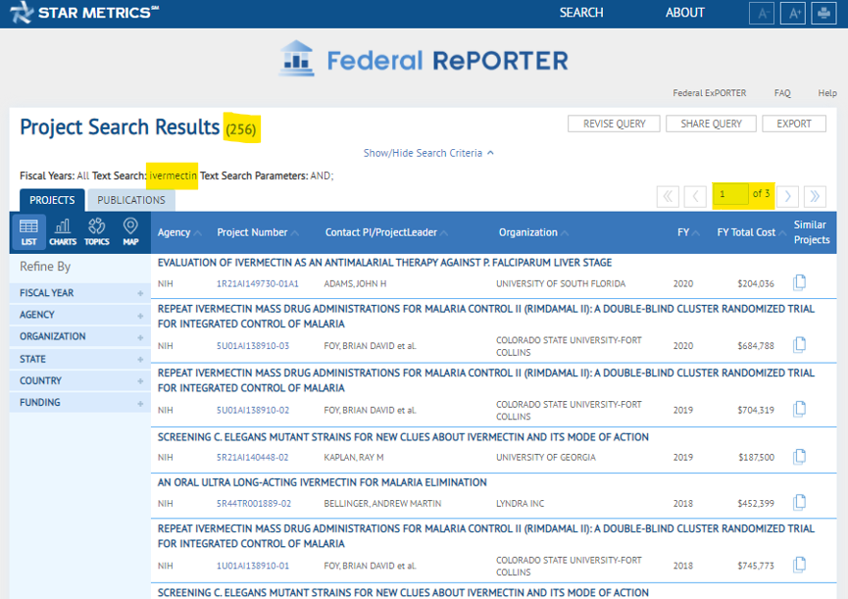Expand the STATE refine filter
The width and height of the screenshot is (848, 599).
point(80,359)
